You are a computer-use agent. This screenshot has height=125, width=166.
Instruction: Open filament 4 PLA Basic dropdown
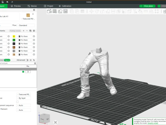click(24, 40)
